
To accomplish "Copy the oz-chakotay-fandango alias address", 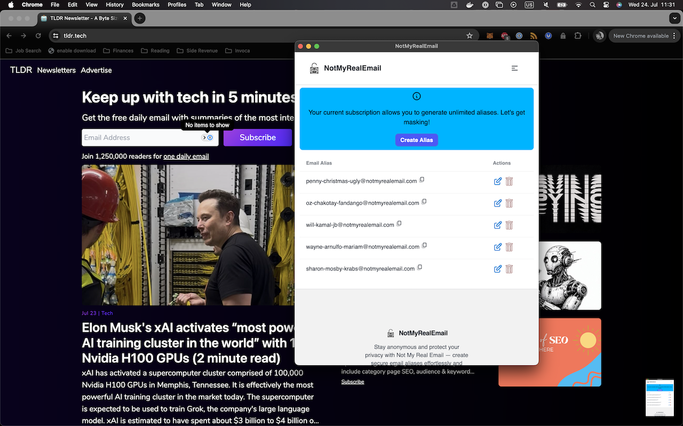I will (x=424, y=202).
